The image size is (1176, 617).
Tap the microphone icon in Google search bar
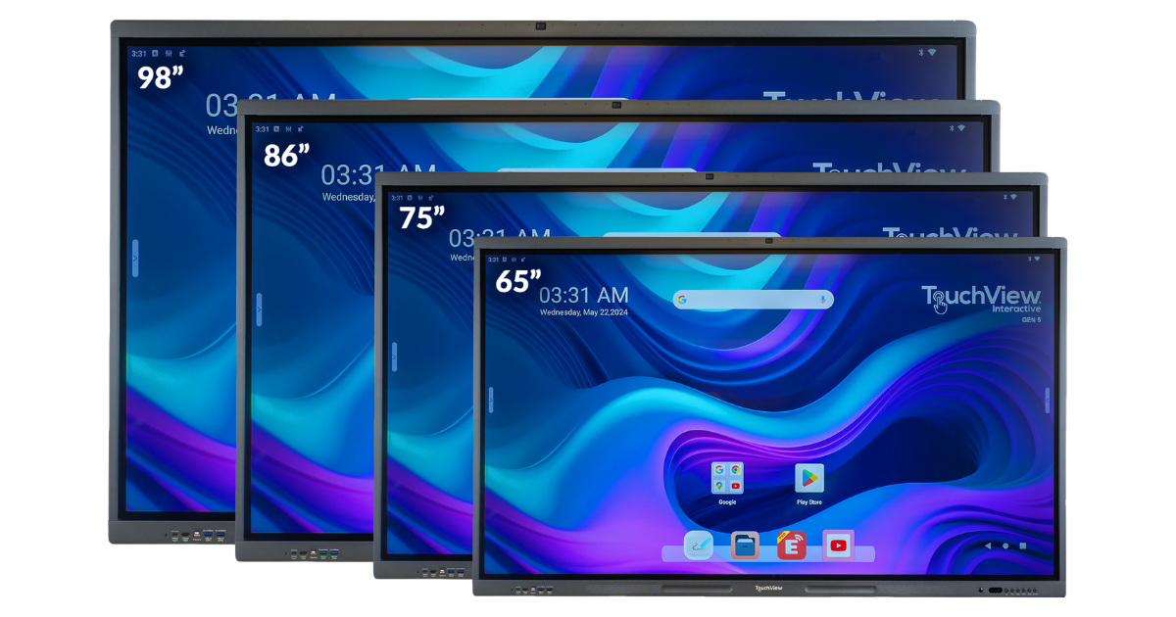(822, 299)
